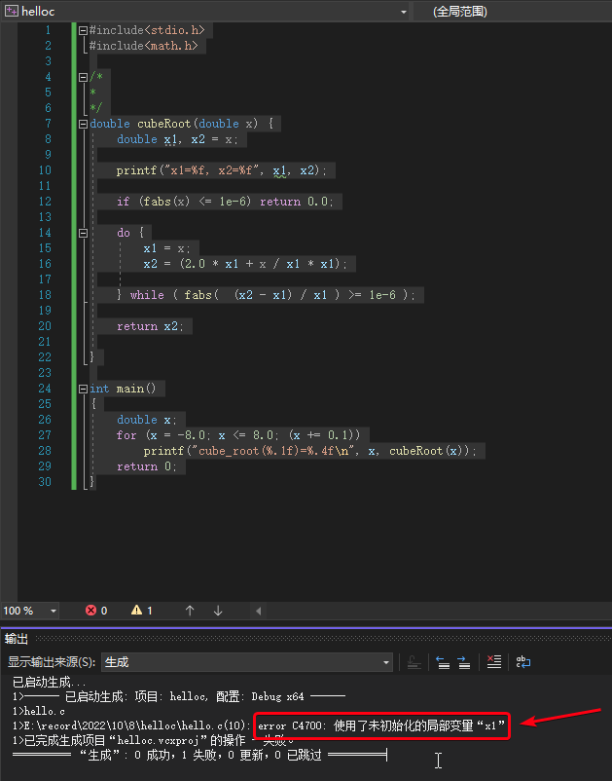Click the red error count indicator

click(x=96, y=611)
